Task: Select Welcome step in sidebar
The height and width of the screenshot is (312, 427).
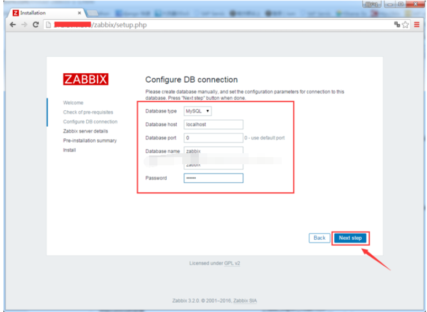Action: click(x=73, y=103)
